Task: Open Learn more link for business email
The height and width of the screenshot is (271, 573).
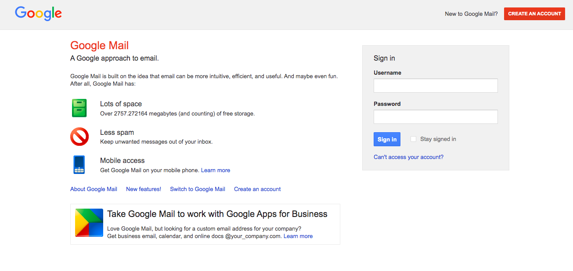Action: tap(298, 236)
